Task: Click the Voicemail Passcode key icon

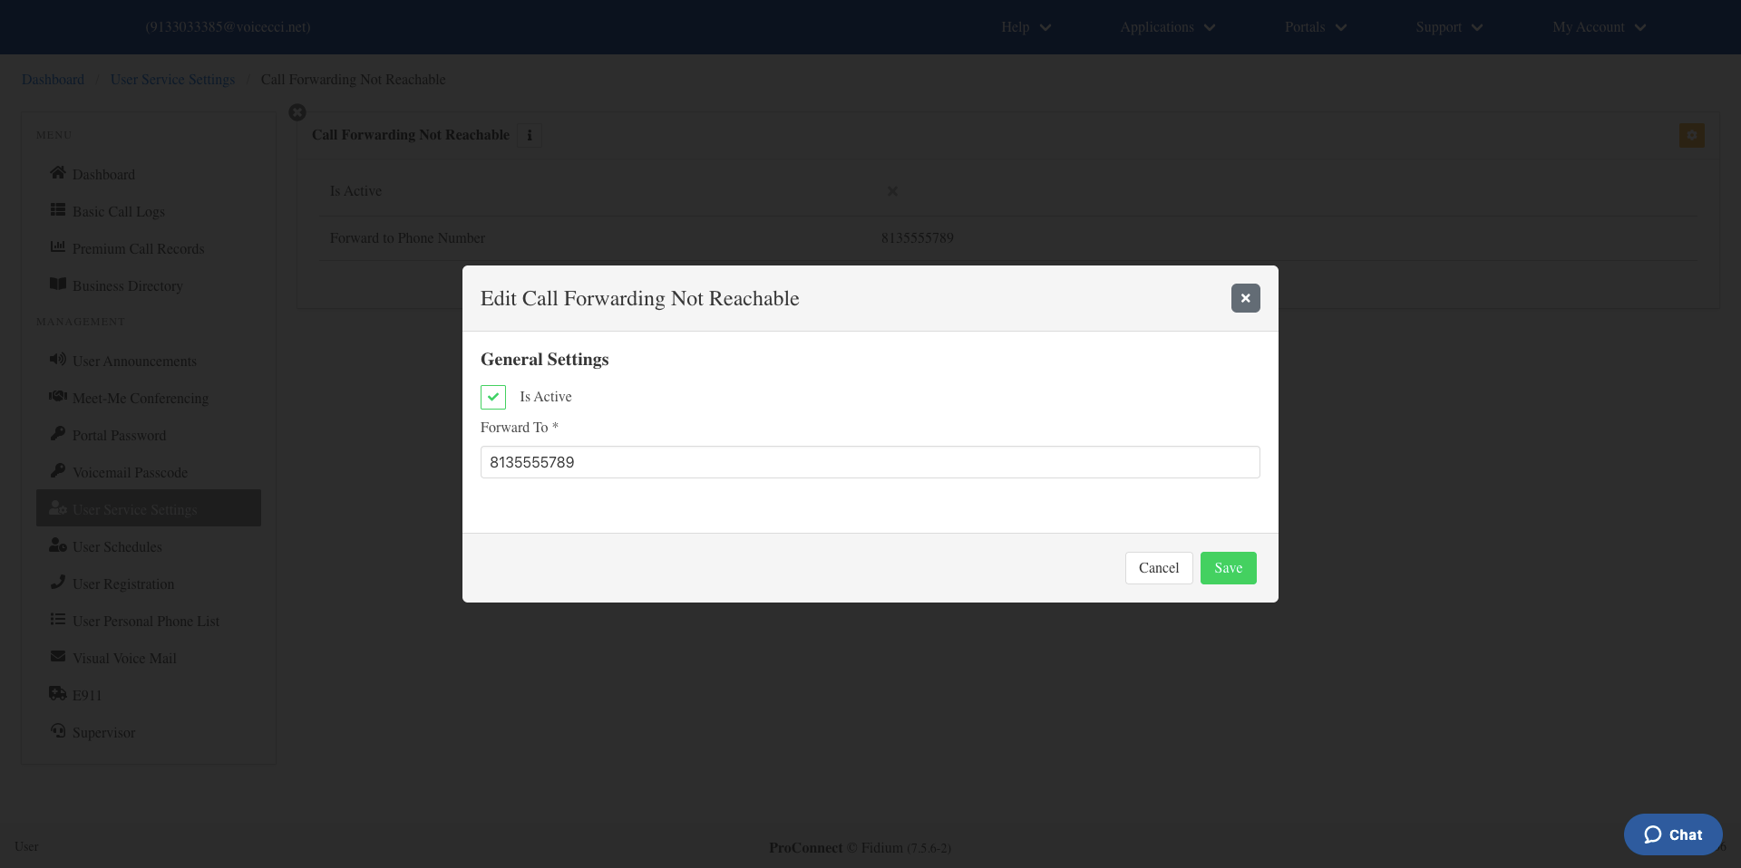Action: tap(58, 471)
